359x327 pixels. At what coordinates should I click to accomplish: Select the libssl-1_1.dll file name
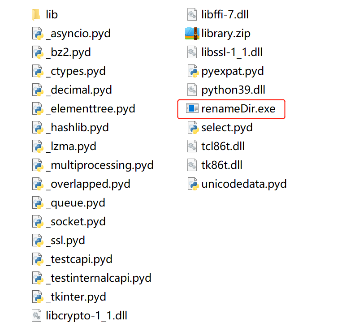tap(232, 52)
